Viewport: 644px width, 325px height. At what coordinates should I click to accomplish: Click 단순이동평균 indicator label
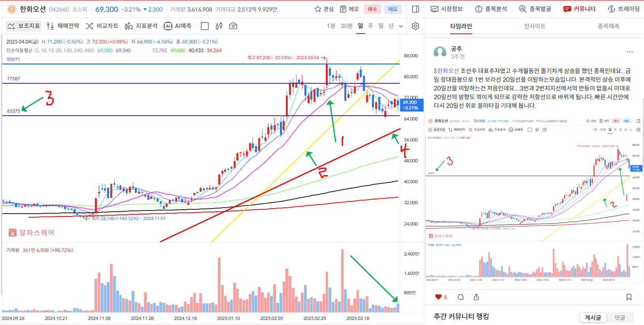pos(19,51)
